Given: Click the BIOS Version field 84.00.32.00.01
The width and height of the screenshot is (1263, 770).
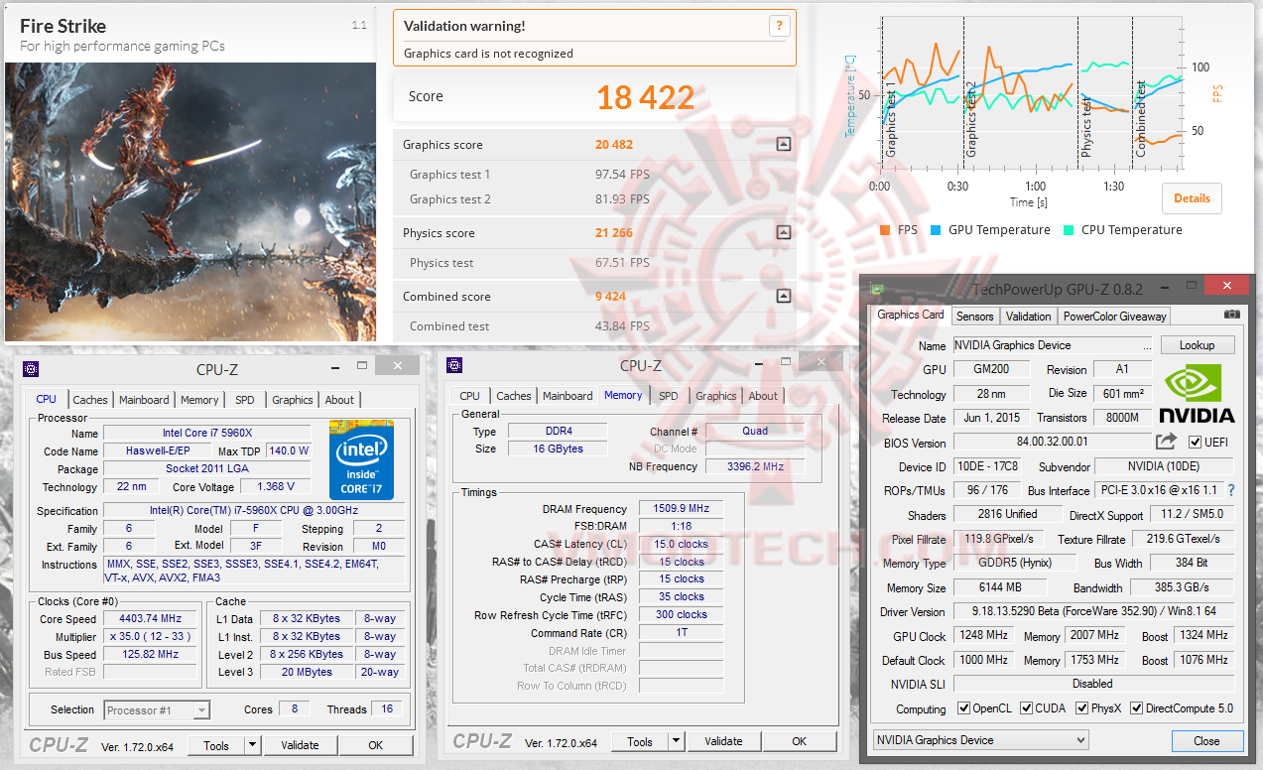Looking at the screenshot, I should click(x=1052, y=443).
